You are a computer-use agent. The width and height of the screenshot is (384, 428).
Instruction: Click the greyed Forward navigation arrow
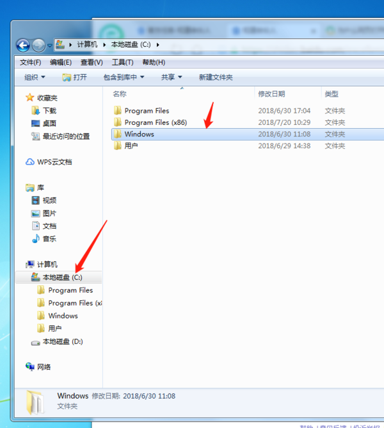coord(39,45)
